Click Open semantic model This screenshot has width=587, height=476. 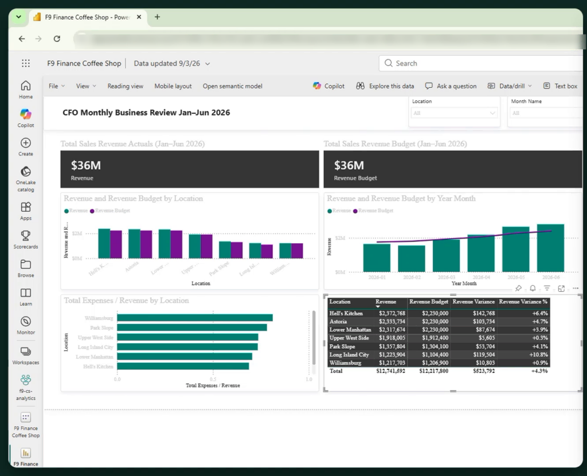tap(233, 86)
